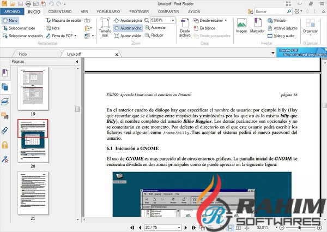Choose the Seleccionar anotación tool
This screenshot has width=327, height=232.
[22, 36]
